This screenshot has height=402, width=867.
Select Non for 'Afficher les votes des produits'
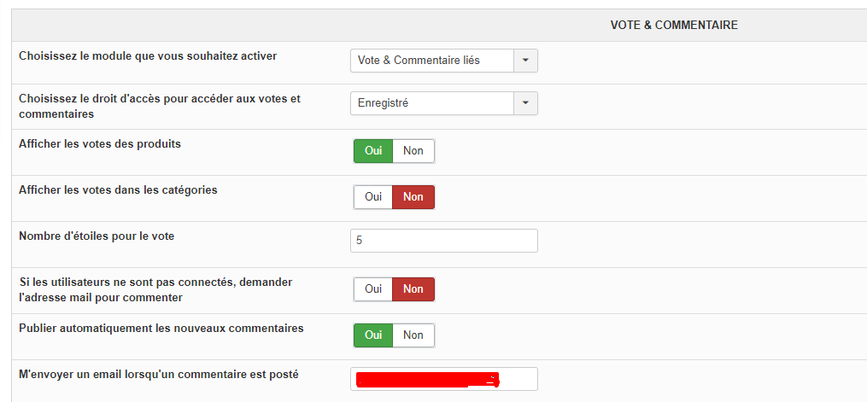tap(413, 151)
